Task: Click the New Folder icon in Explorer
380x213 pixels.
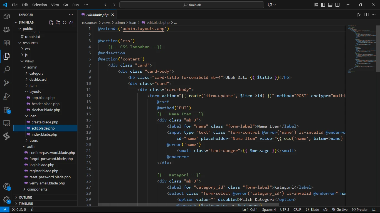Action: coord(58,22)
